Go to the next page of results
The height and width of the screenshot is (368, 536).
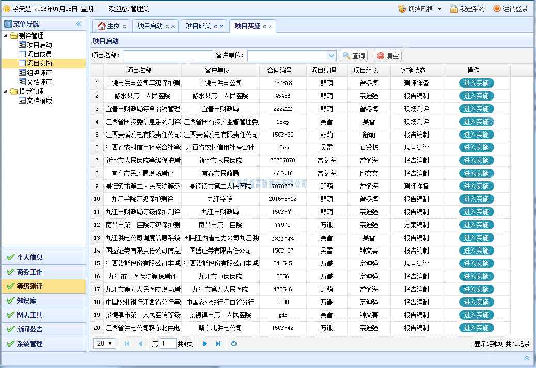(205, 344)
